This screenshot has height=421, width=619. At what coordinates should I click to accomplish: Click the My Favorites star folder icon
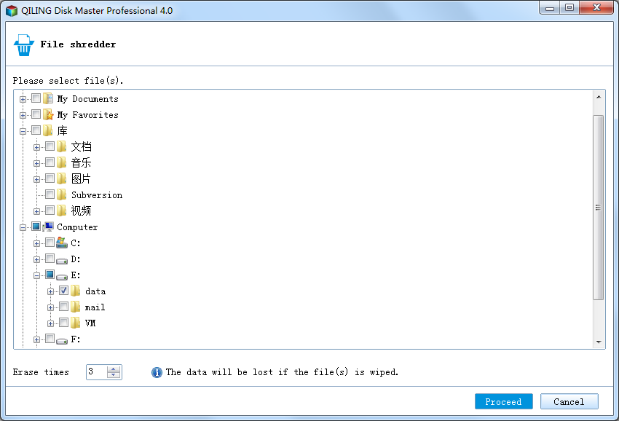point(48,114)
